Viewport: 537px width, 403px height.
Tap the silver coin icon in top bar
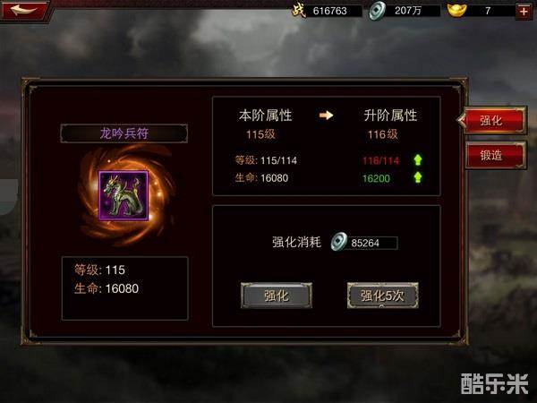tap(377, 11)
